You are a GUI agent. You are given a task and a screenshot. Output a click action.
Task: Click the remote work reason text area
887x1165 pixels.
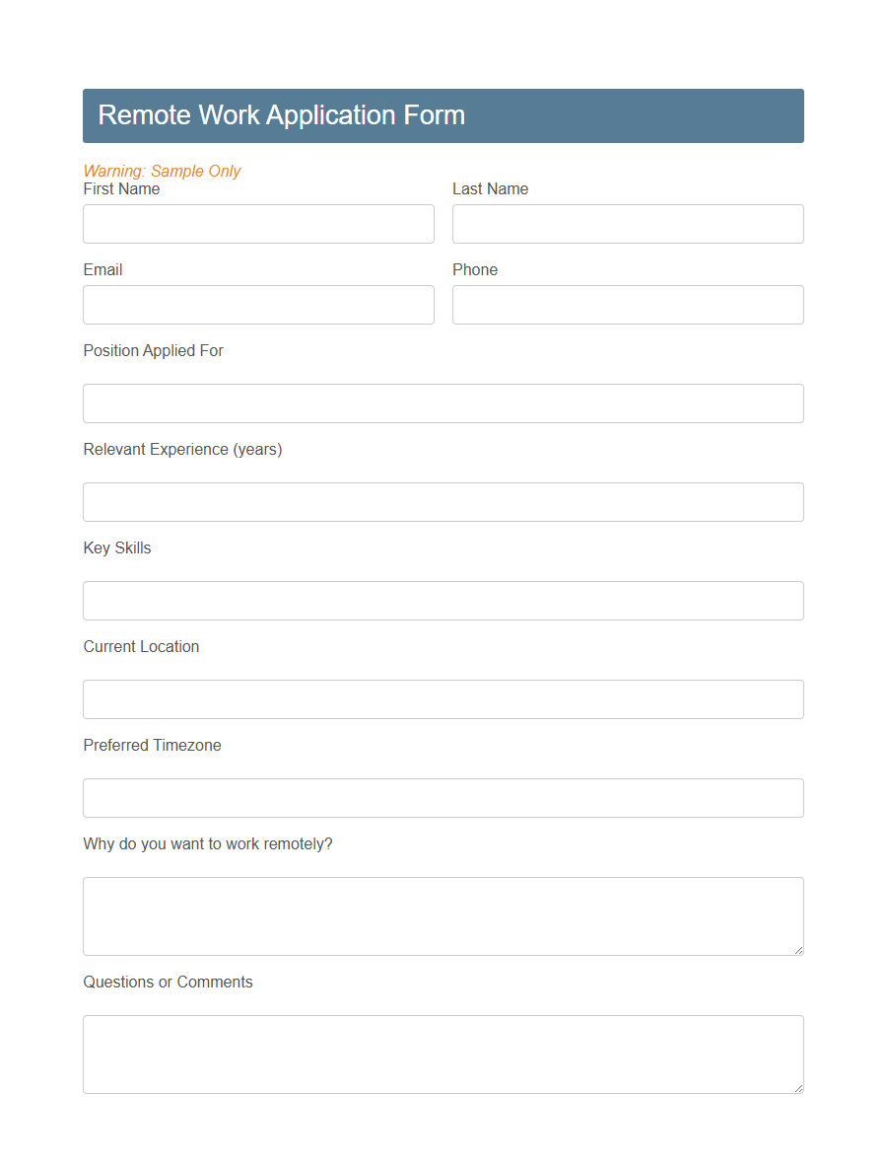pyautogui.click(x=443, y=915)
